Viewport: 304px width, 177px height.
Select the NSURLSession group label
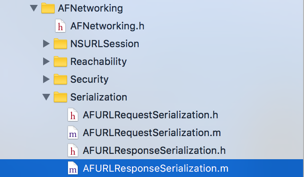coord(105,44)
